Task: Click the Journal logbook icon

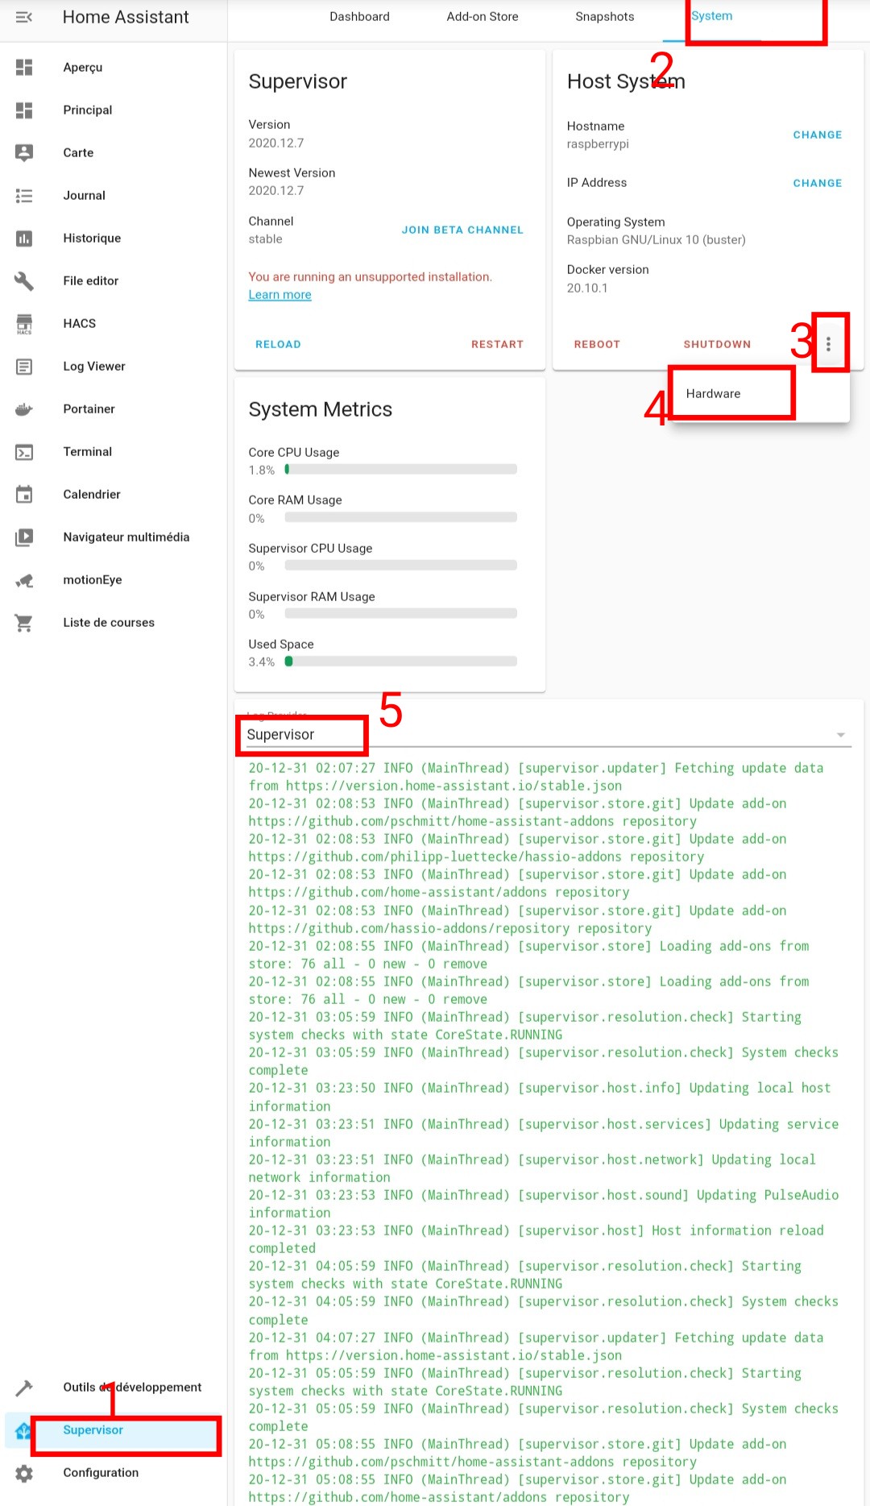Action: tap(24, 195)
